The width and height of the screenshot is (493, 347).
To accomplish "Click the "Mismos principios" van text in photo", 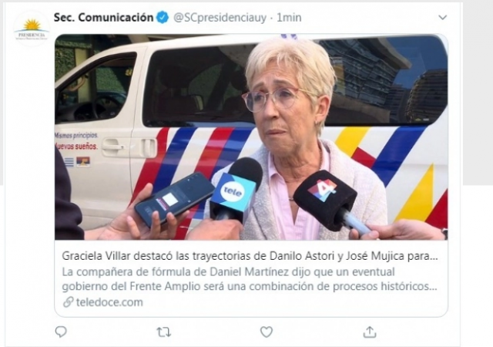I will pos(76,136).
